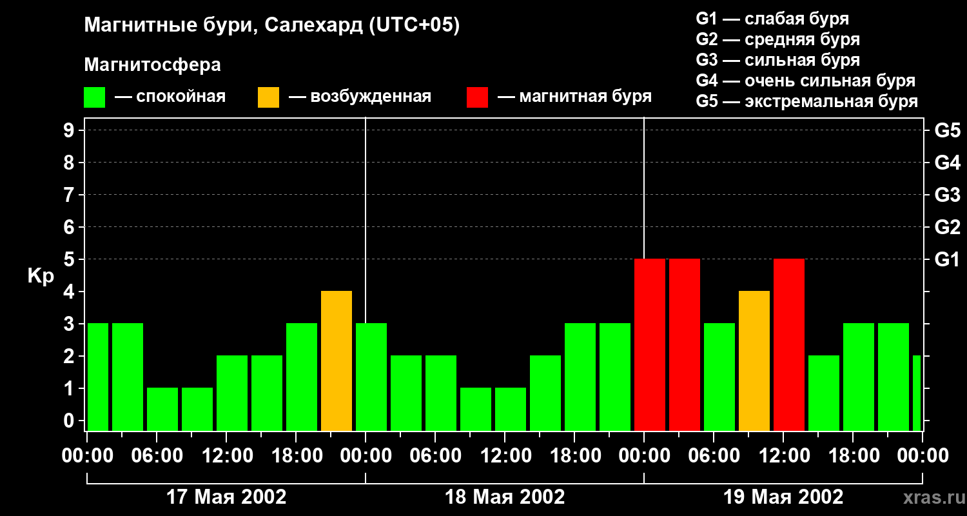
Task: Click the 'G2' right-axis label
Action: [947, 227]
